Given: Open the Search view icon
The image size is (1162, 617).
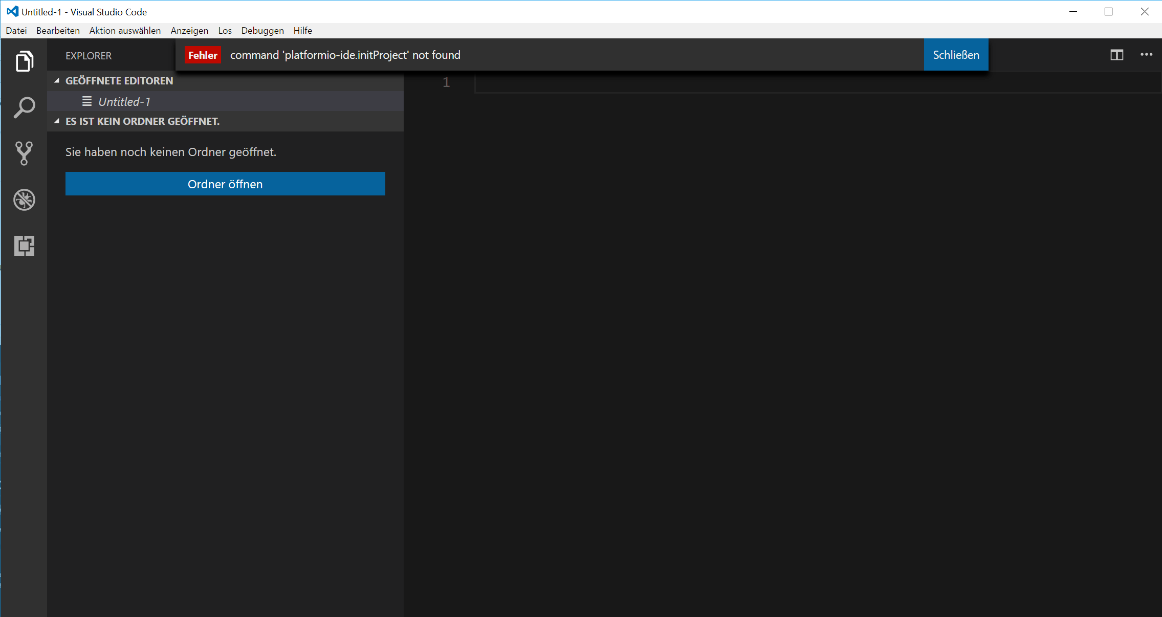Looking at the screenshot, I should click(x=24, y=107).
